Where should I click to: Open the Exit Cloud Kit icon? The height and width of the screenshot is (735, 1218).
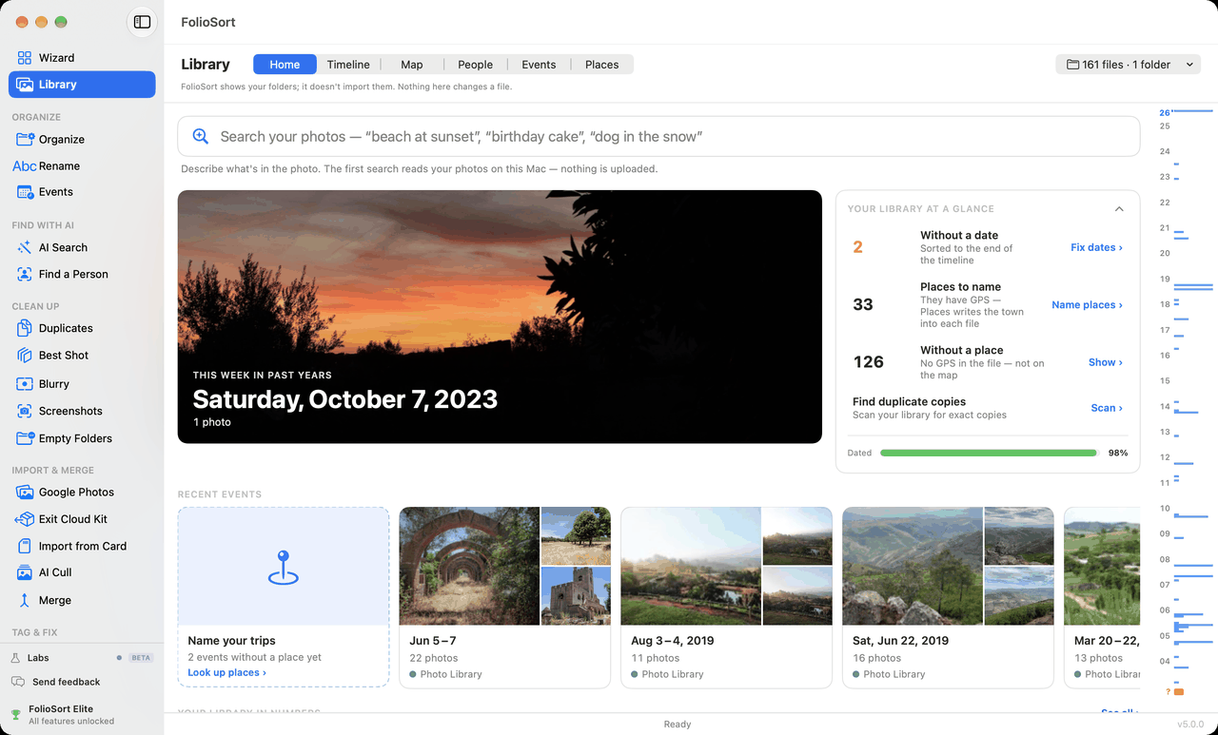coord(25,520)
